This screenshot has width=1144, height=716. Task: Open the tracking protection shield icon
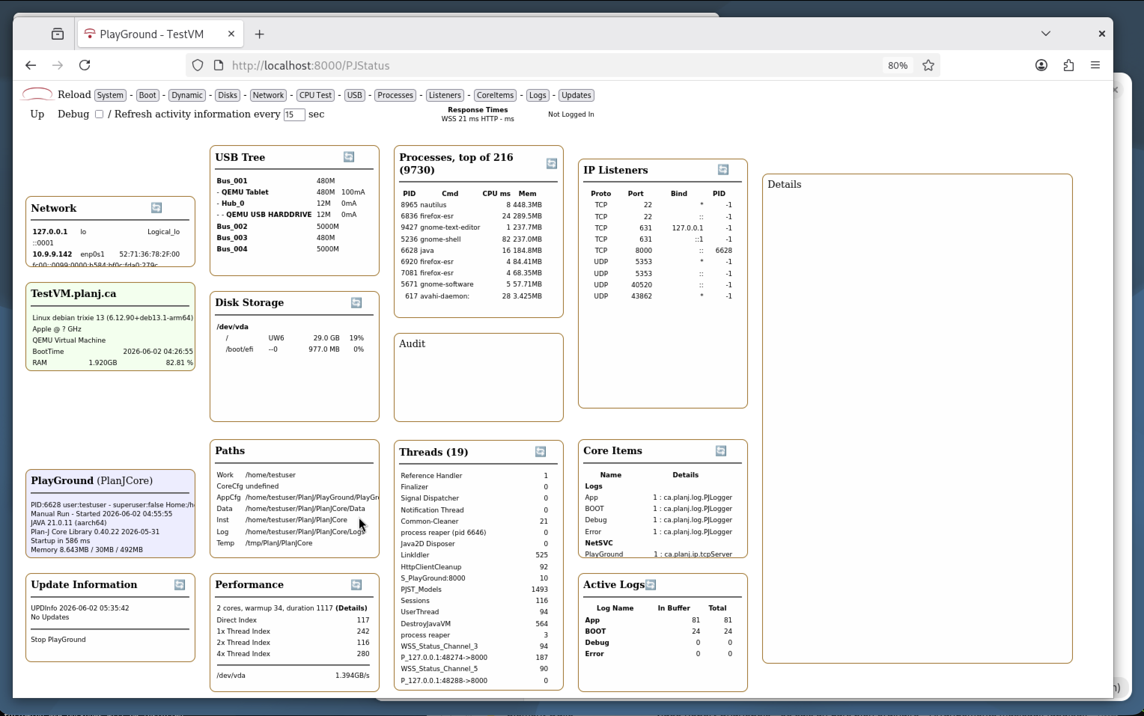198,65
